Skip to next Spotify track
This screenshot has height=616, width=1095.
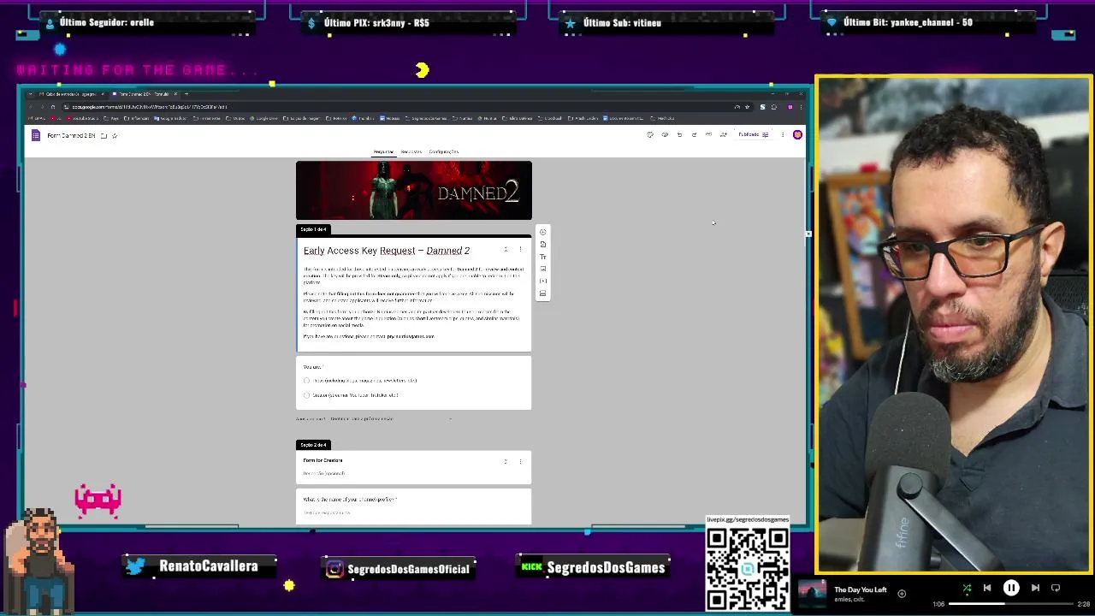1035,588
